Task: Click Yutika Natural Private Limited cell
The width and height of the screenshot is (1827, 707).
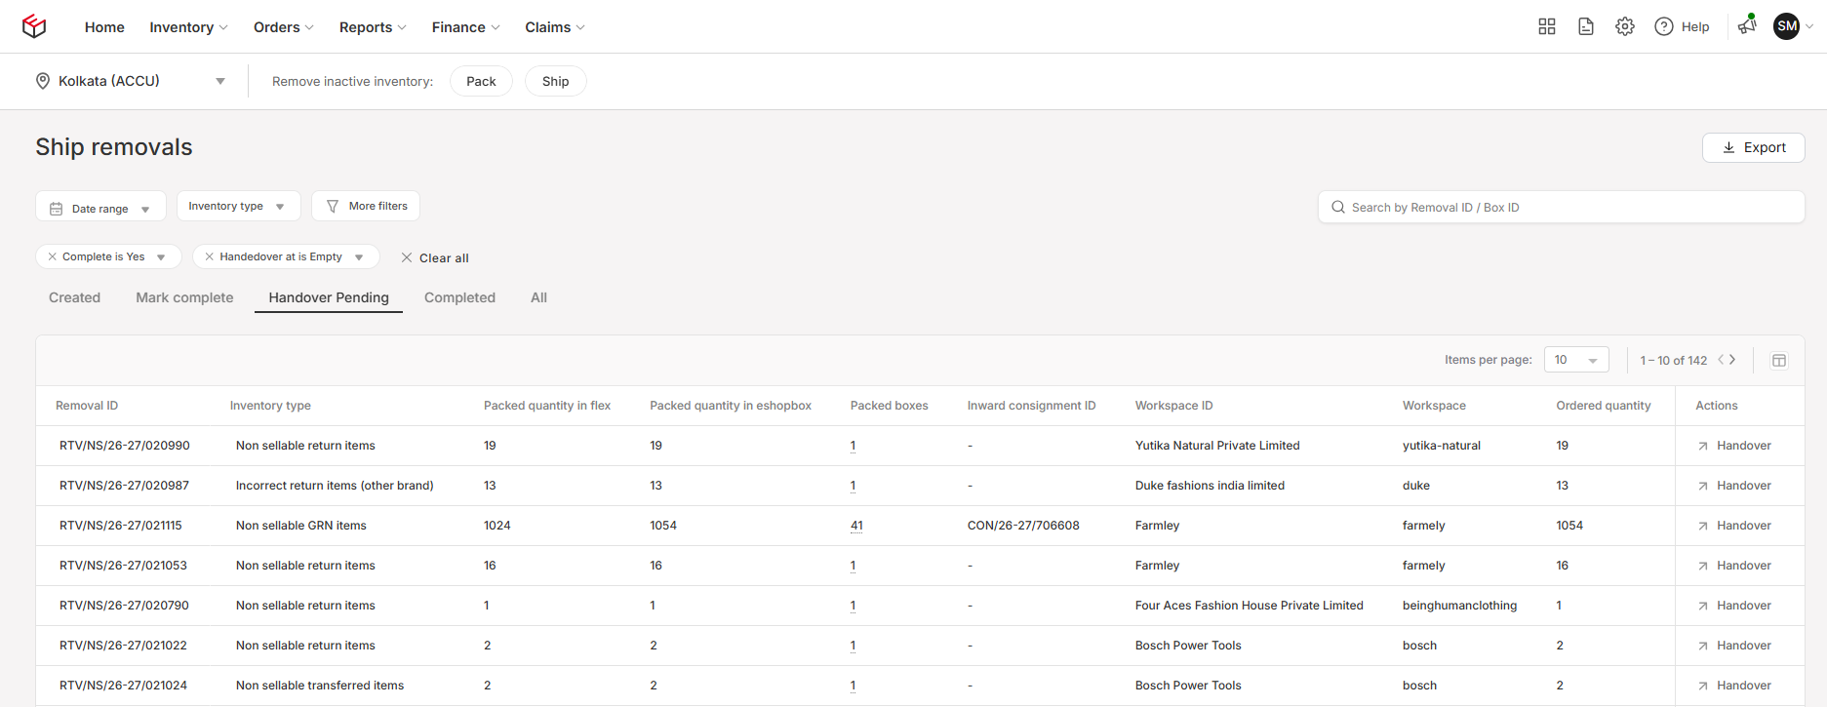Action: coord(1217,446)
